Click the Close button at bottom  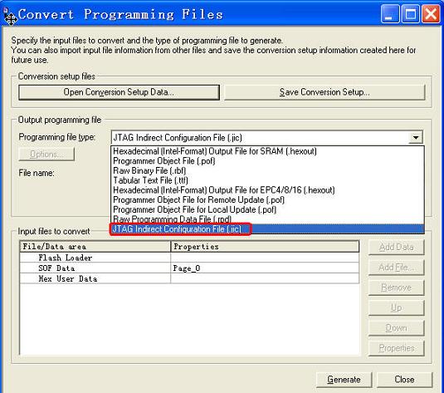[404, 380]
